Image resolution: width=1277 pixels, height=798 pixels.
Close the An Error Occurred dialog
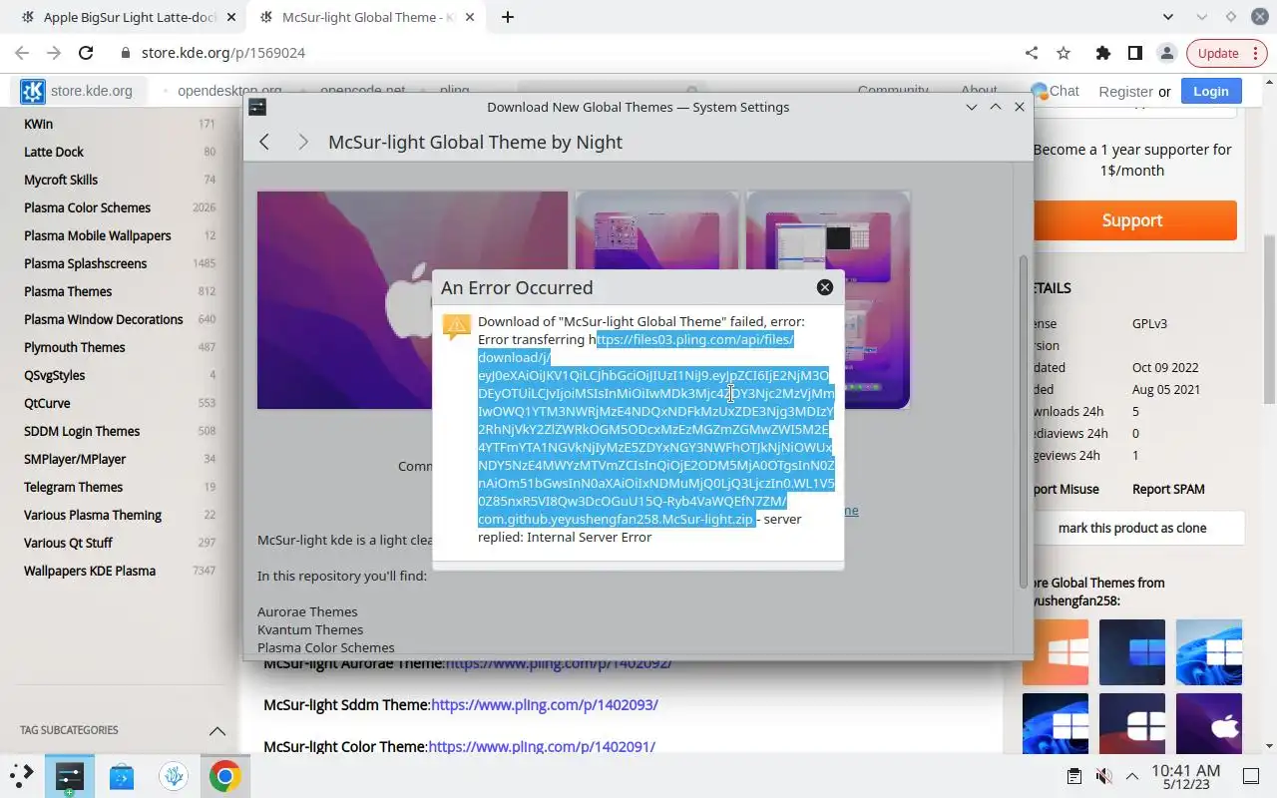click(825, 287)
